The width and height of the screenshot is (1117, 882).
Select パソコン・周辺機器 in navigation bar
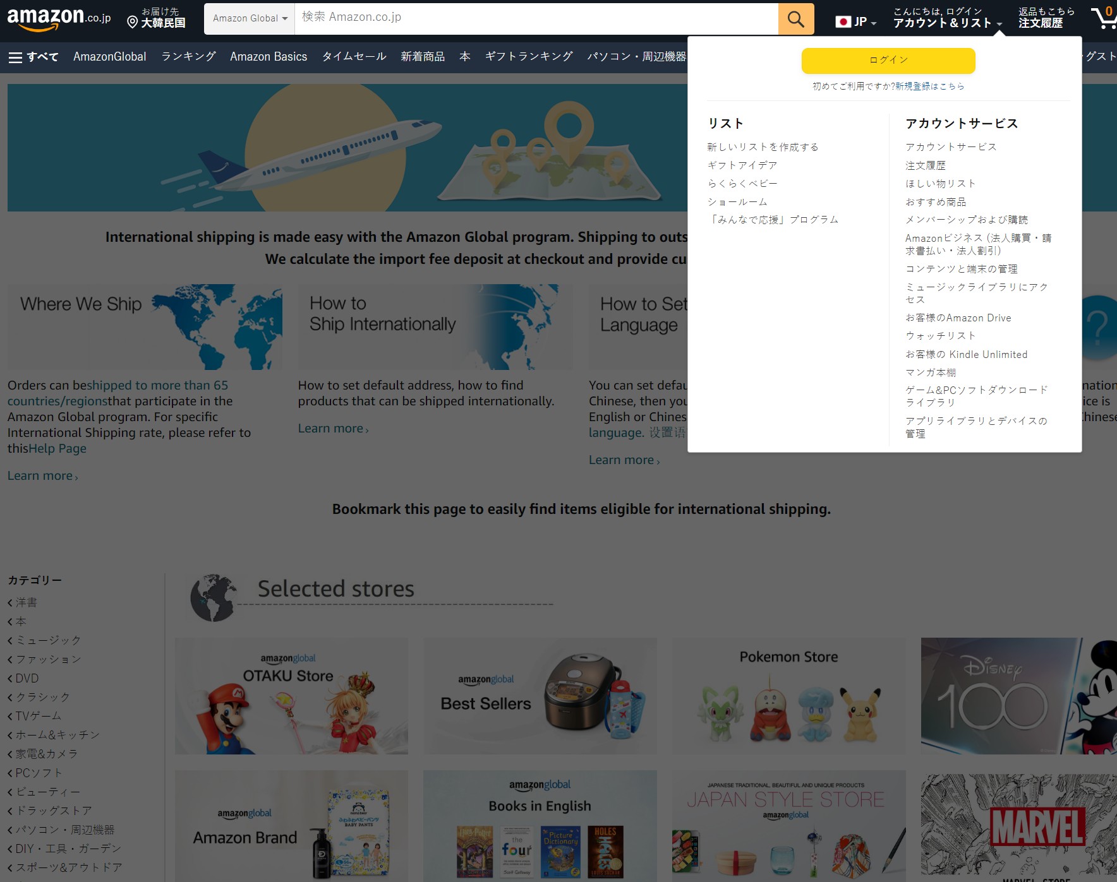(636, 57)
